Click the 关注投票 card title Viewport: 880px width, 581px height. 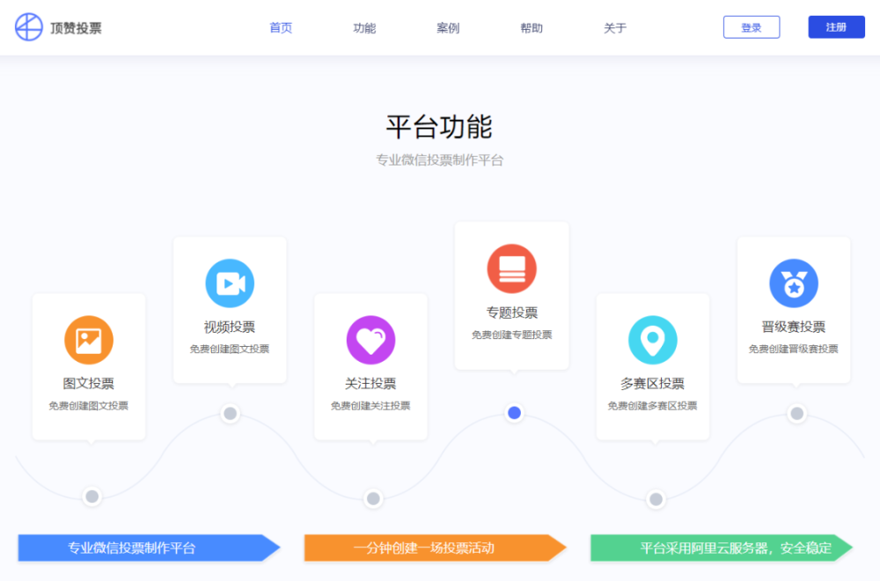pos(370,384)
